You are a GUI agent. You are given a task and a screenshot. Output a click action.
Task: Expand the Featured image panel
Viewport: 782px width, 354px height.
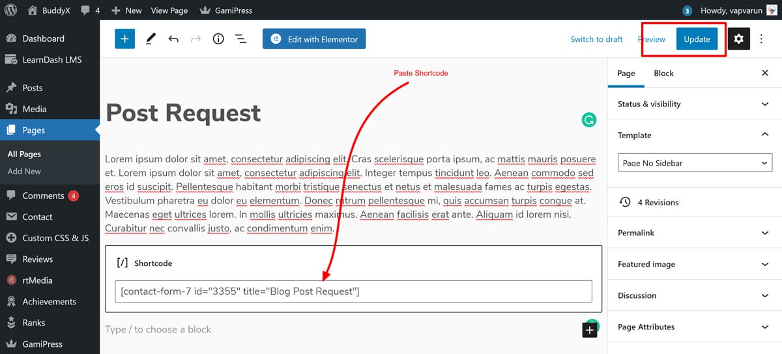tap(694, 264)
